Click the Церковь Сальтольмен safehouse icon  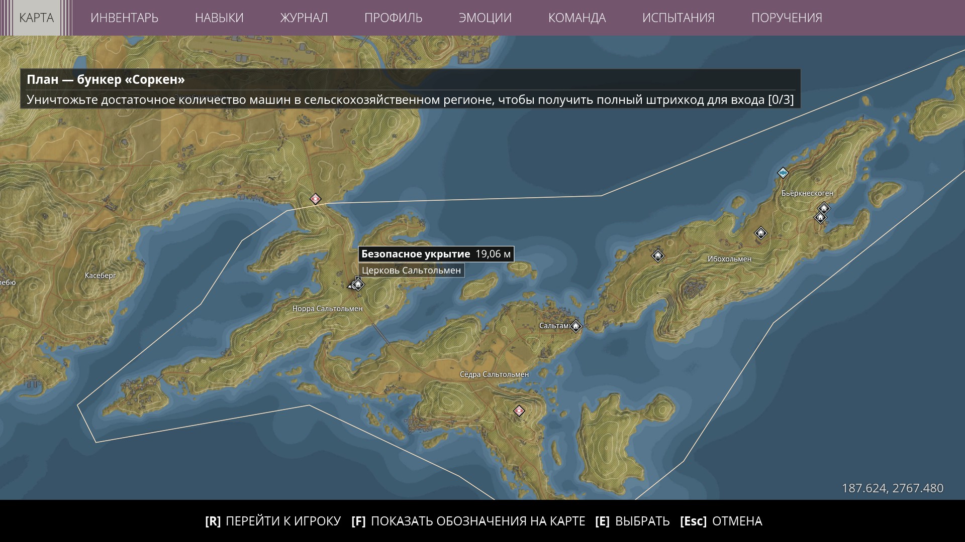pos(358,285)
